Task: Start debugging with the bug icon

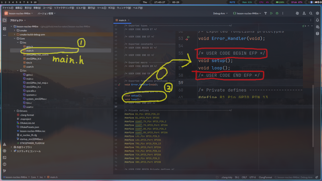Action: tap(277, 13)
